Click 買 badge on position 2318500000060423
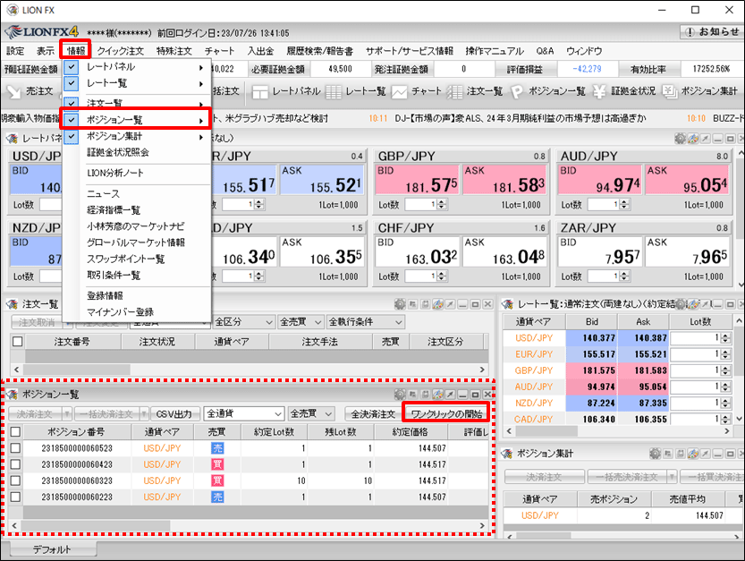Screen dimensions: 745x561 [x=217, y=464]
